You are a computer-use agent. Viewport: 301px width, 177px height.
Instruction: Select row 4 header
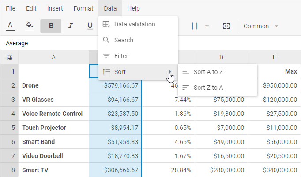[x=9, y=114]
